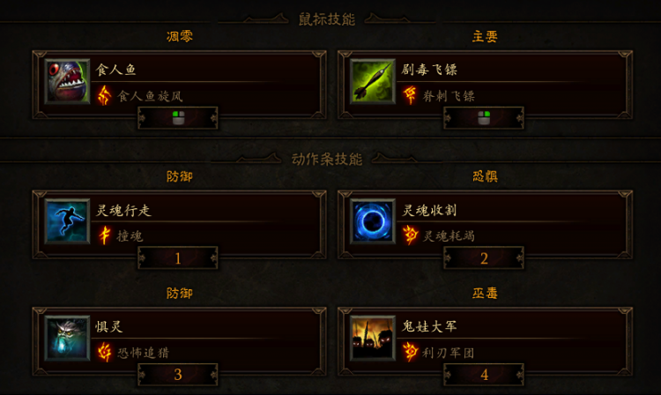661x395 pixels.
Task: Click hotkey slot 4 under 鬼娃大军
Action: [484, 375]
